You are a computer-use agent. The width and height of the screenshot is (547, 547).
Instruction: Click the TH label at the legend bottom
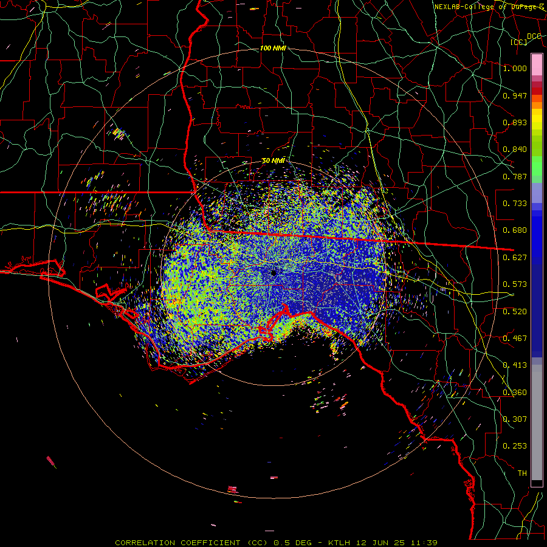(522, 473)
